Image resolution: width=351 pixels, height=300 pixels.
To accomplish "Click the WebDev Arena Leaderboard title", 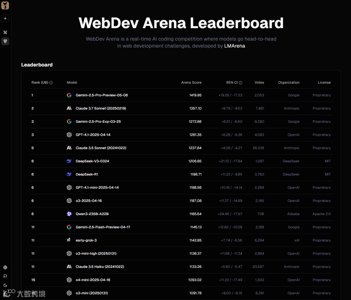I will pyautogui.click(x=181, y=23).
